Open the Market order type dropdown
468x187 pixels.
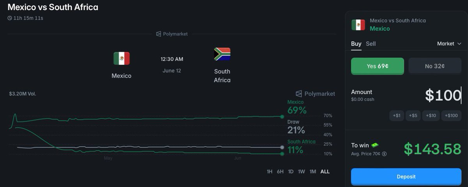click(x=449, y=44)
